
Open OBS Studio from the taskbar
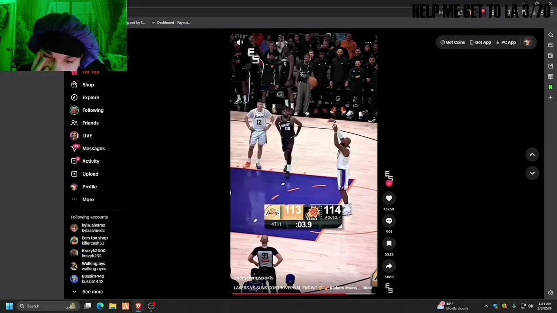[x=151, y=306]
